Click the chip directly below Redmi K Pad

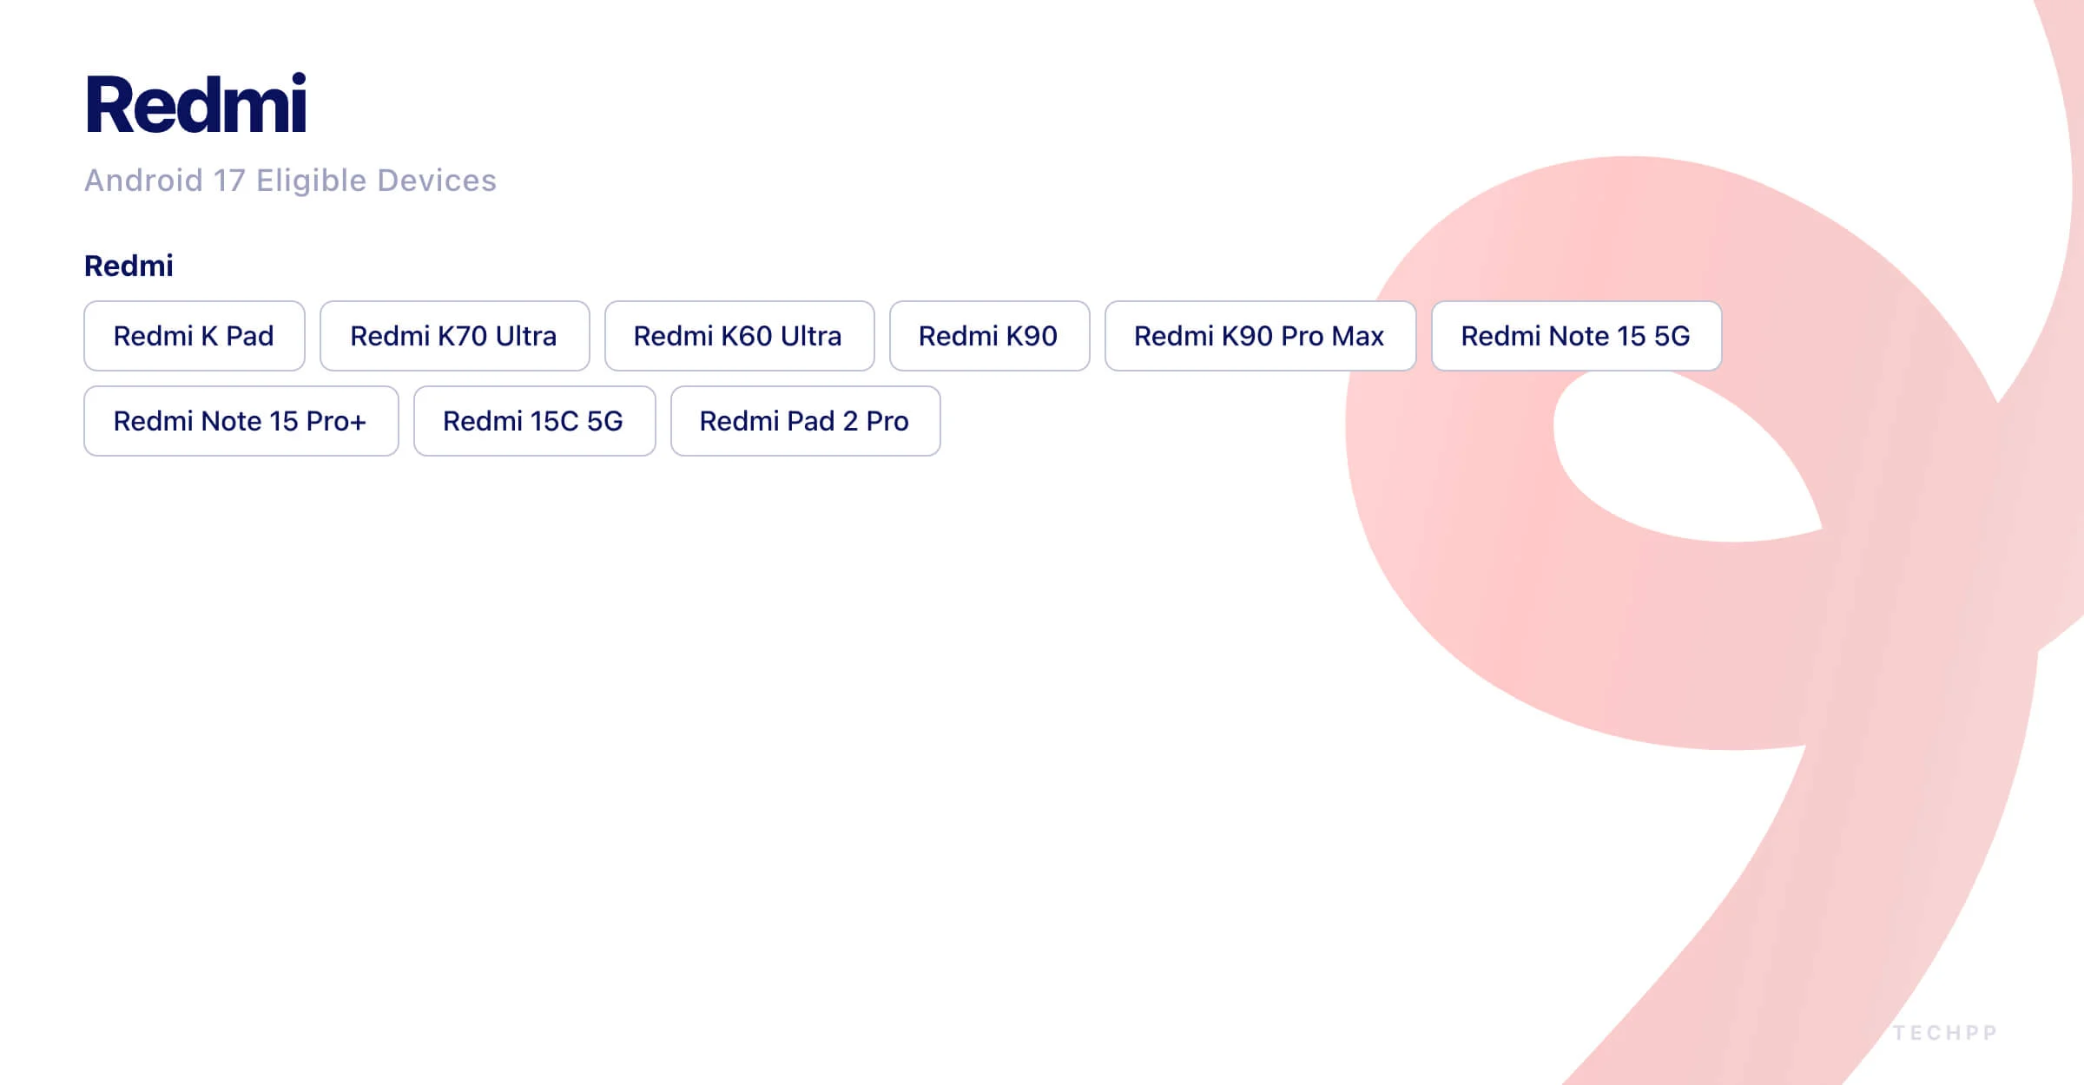pos(241,421)
